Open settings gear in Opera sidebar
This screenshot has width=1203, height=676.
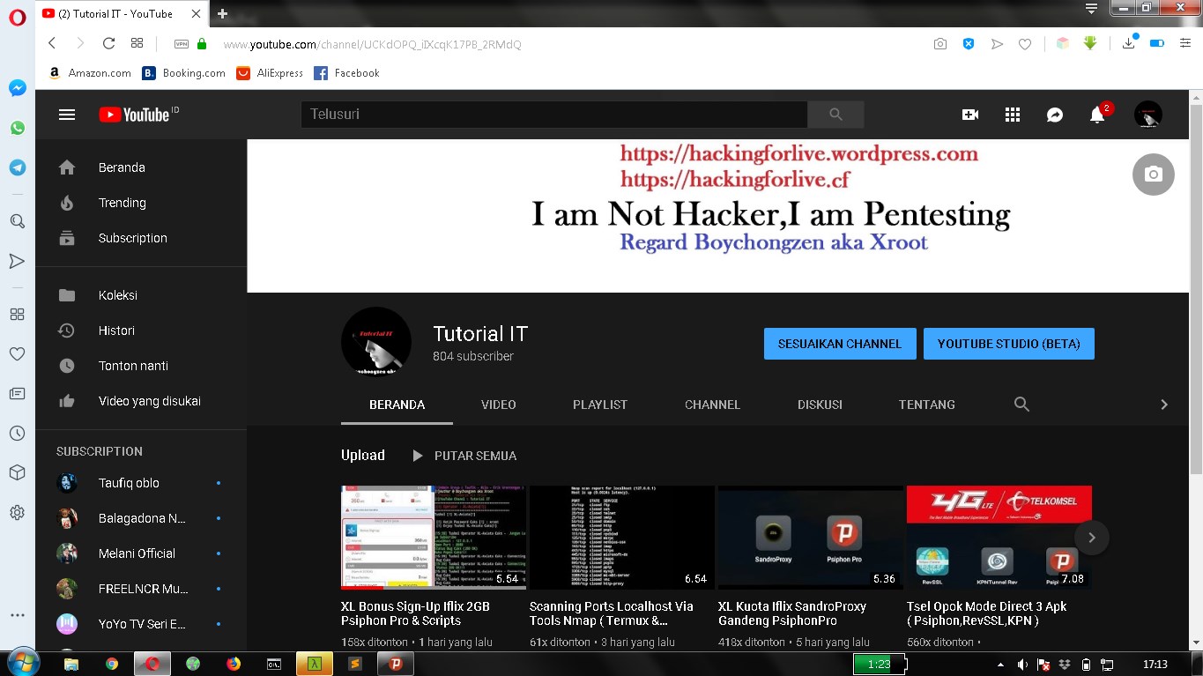pos(17,512)
